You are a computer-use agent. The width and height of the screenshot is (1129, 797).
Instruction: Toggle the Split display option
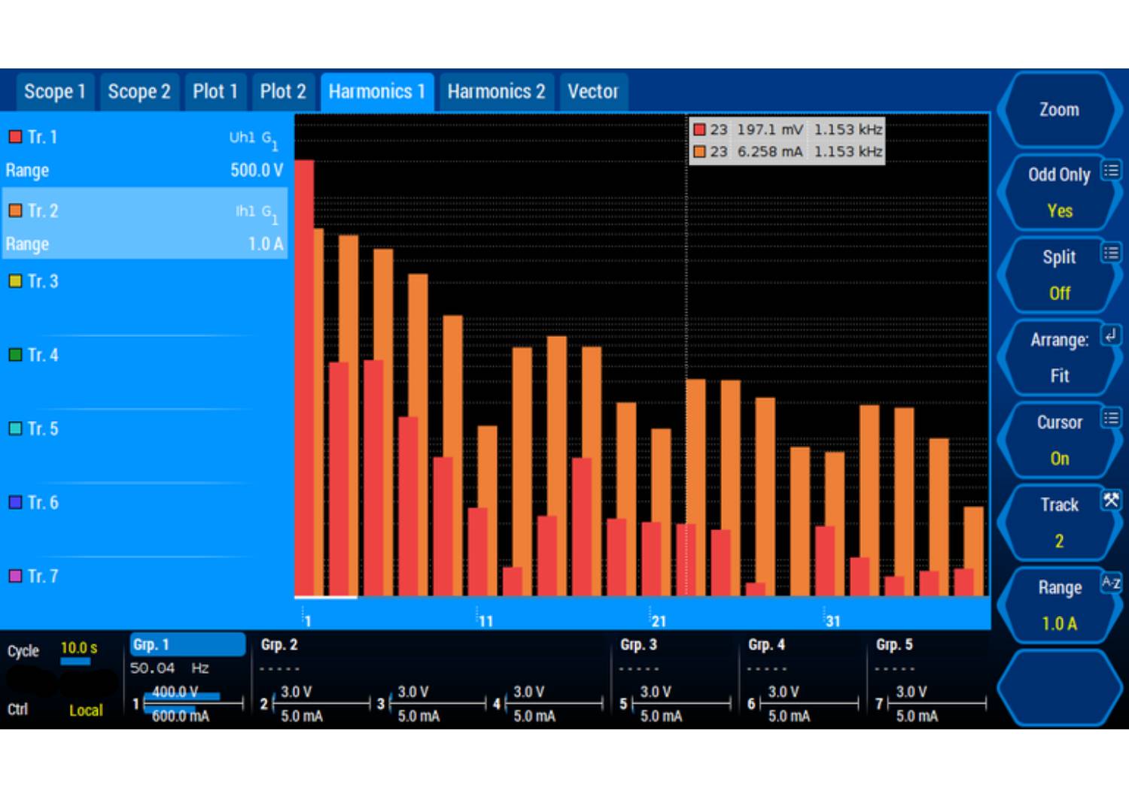coord(1058,275)
